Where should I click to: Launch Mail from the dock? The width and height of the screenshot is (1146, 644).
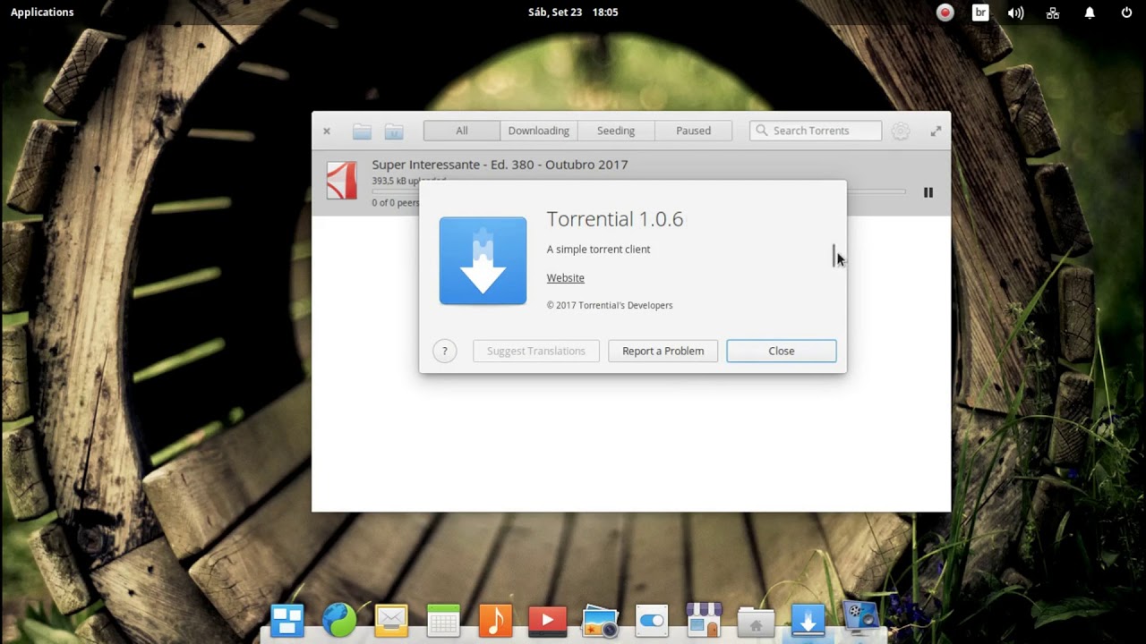tap(391, 620)
